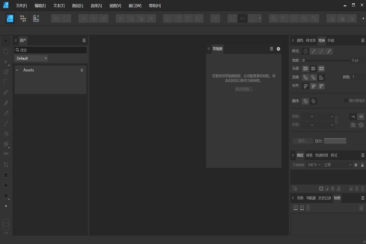Click the trash icon in Snapshots panel

[x=308, y=208]
